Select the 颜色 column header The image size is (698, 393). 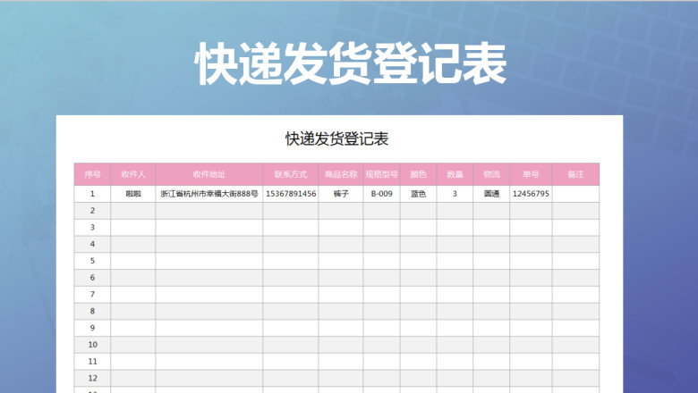point(419,174)
